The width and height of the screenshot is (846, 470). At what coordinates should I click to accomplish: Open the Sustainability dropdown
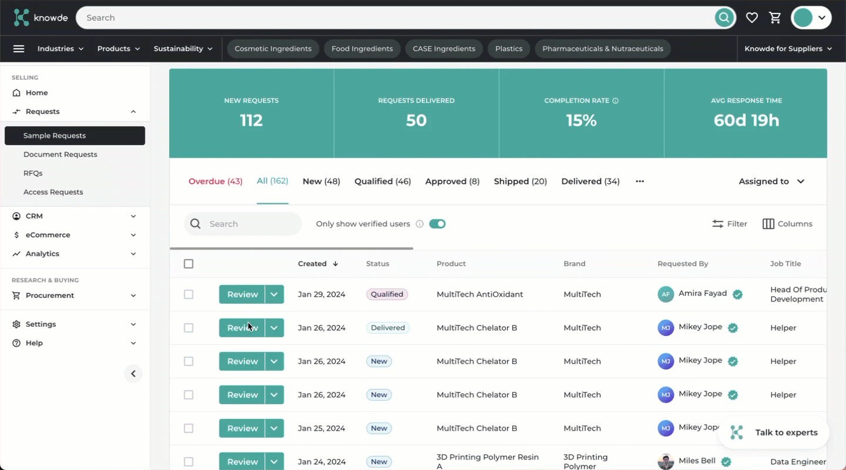pos(183,49)
